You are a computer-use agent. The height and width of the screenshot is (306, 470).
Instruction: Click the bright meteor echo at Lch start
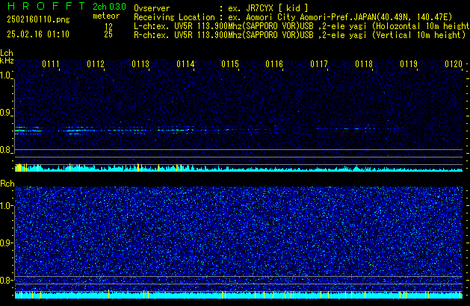tap(28, 131)
